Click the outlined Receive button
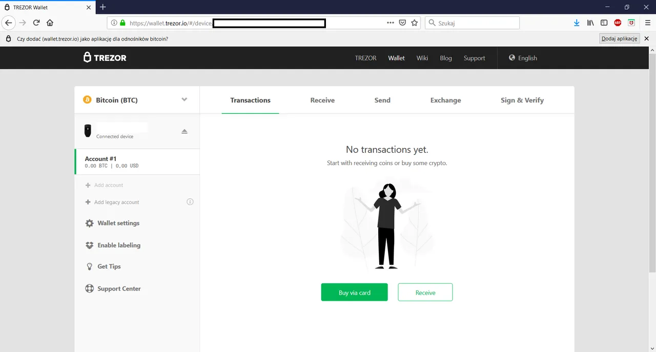 (425, 292)
